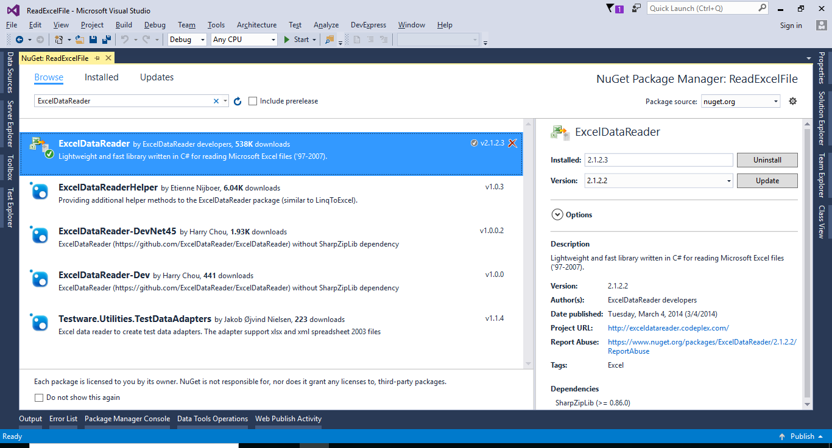Open the document tab list dropdown arrow
The image size is (832, 448).
pos(809,58)
